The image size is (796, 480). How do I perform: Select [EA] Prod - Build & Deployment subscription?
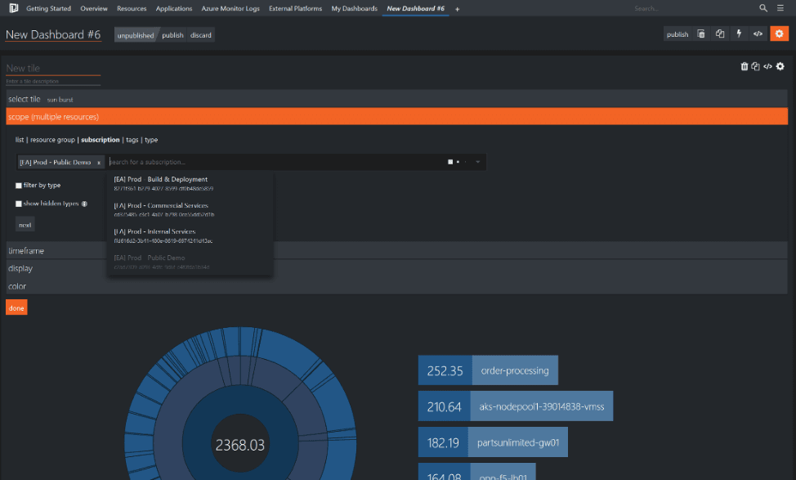tap(190, 183)
